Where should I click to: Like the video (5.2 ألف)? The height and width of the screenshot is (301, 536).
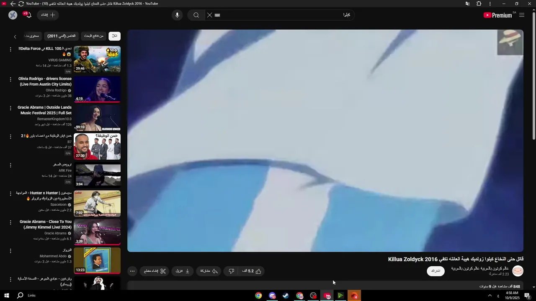(252, 271)
